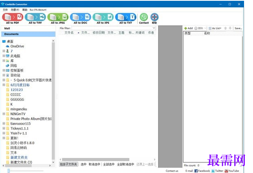Open the lifebuoy help icon

coord(154,17)
